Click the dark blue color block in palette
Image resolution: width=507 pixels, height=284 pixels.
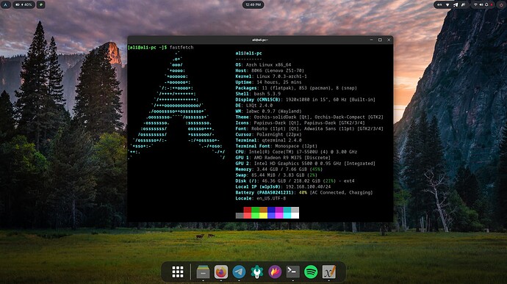271,210
